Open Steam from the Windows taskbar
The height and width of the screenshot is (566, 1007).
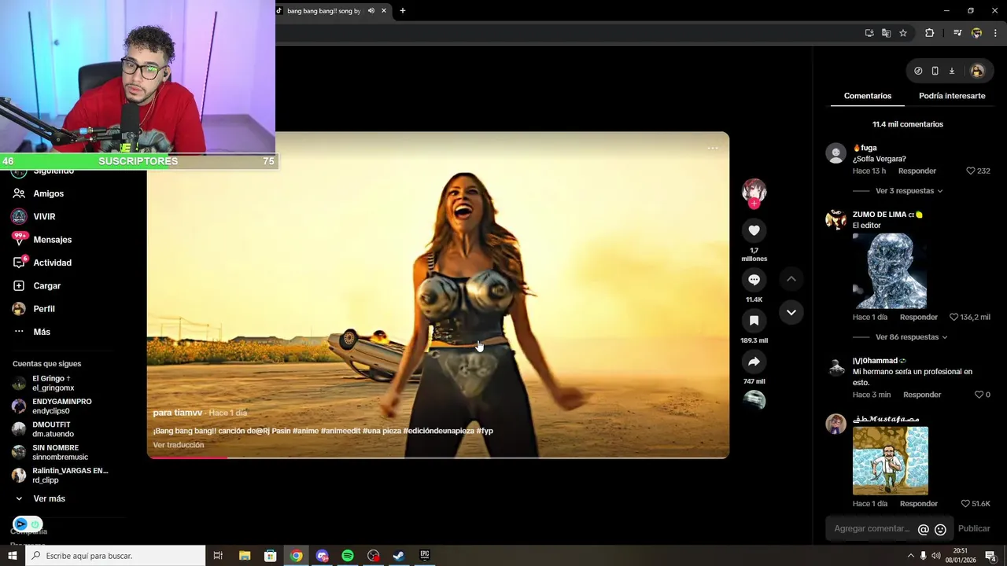click(399, 556)
